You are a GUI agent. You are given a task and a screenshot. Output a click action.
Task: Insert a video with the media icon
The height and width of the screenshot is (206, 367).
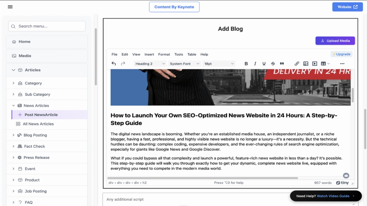314,63
